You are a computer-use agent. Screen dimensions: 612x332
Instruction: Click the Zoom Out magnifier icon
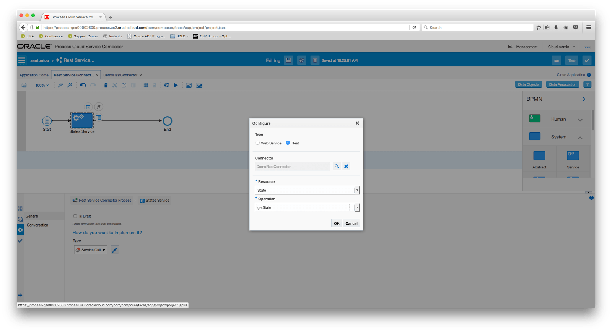pyautogui.click(x=70, y=85)
